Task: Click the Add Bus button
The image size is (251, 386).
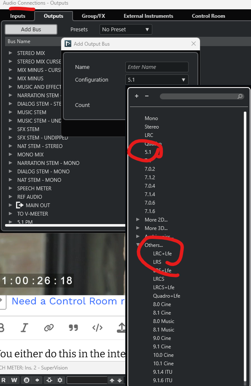Action: click(31, 29)
